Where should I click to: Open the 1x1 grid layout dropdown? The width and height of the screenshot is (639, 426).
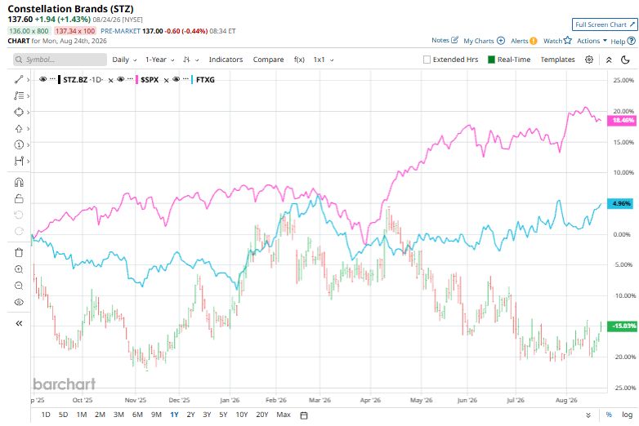tap(324, 60)
